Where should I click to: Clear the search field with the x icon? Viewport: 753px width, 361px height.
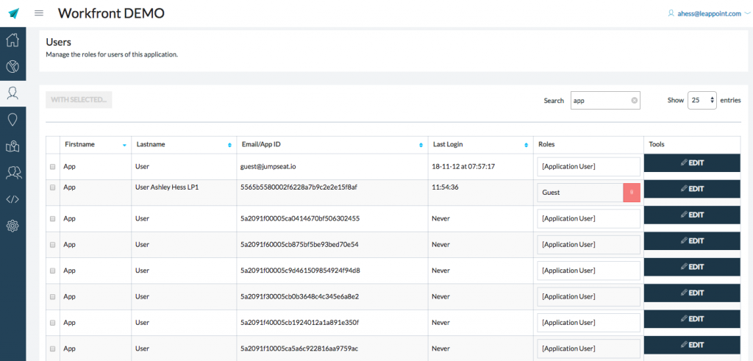pyautogui.click(x=634, y=101)
